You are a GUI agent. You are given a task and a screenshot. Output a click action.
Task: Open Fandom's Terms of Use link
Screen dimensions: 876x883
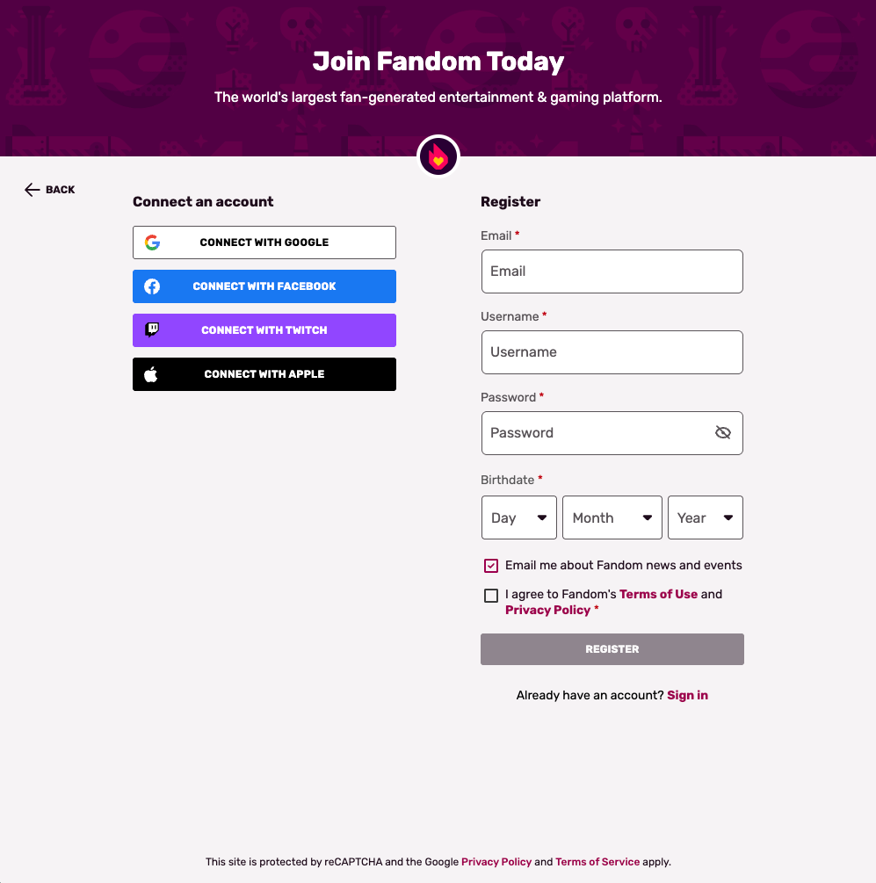pyautogui.click(x=658, y=594)
